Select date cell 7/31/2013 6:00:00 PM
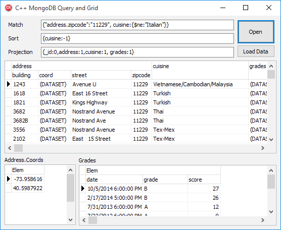Viewport: 281px width, 230px height. pos(114,207)
